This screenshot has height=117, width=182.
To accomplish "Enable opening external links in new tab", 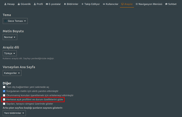I will pyautogui.click(x=4, y=87).
